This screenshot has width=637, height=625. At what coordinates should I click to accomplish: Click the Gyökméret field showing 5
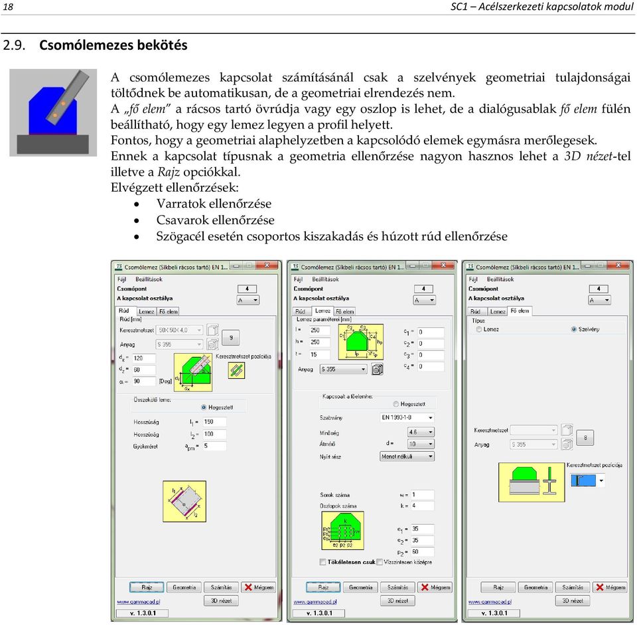point(214,446)
